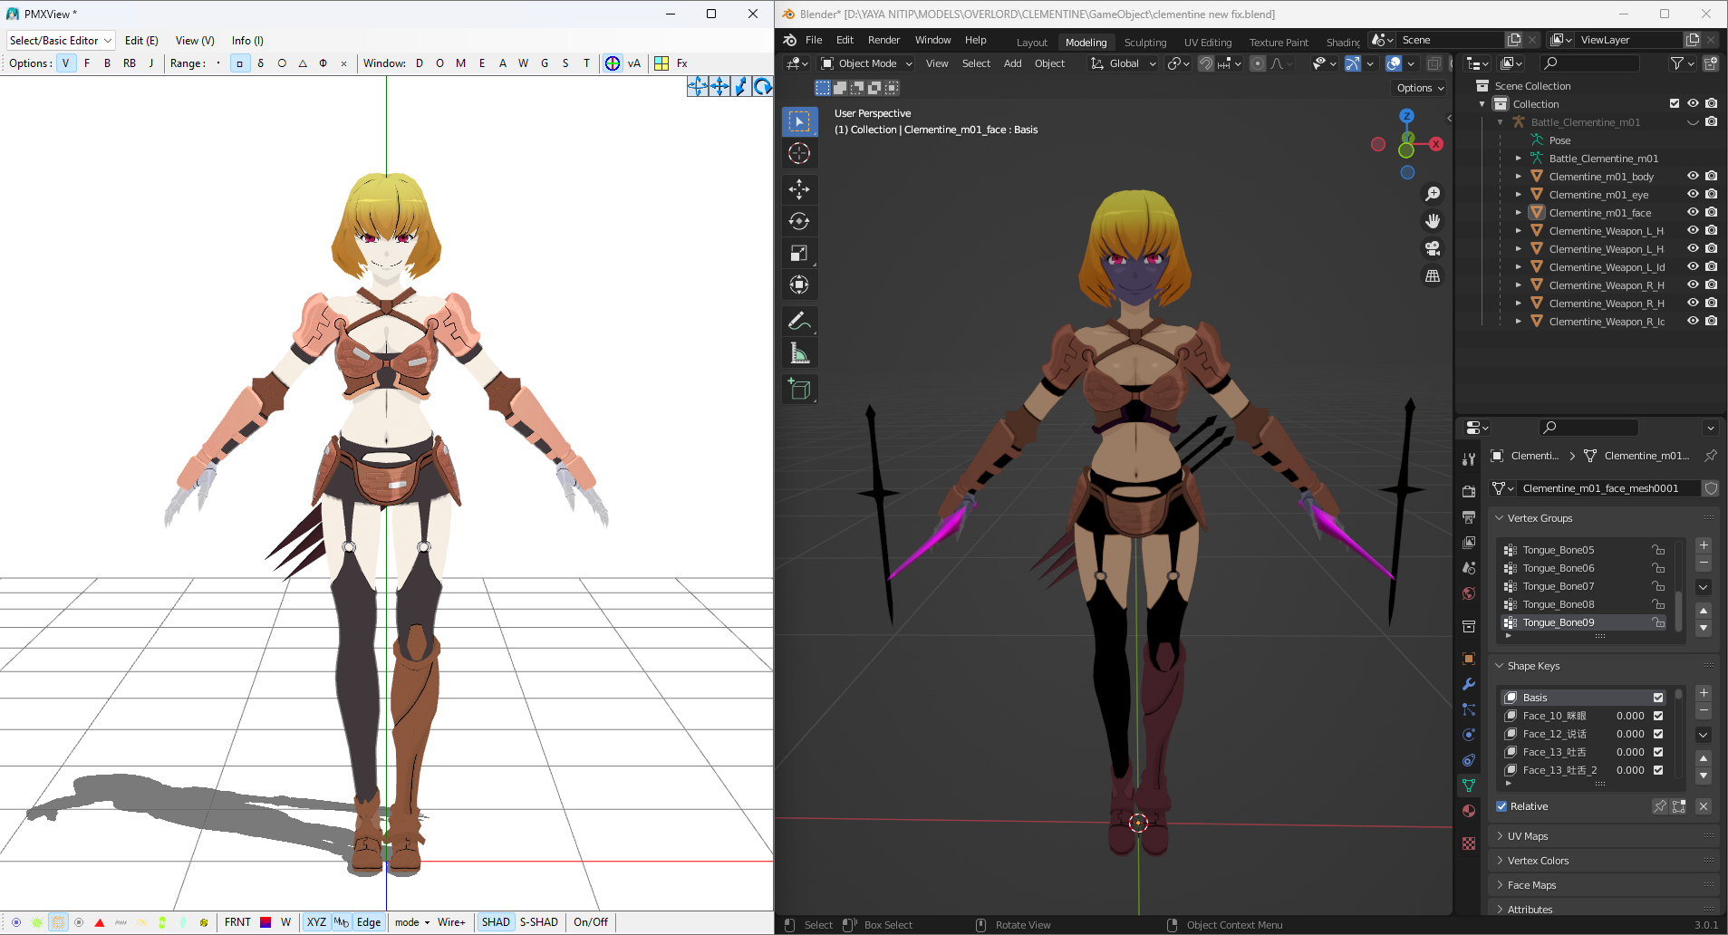The width and height of the screenshot is (1728, 935).
Task: Toggle Edge display in PMXView
Action: pyautogui.click(x=369, y=922)
